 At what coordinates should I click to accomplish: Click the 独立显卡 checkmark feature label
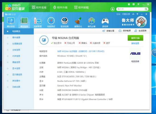click(x=56, y=43)
